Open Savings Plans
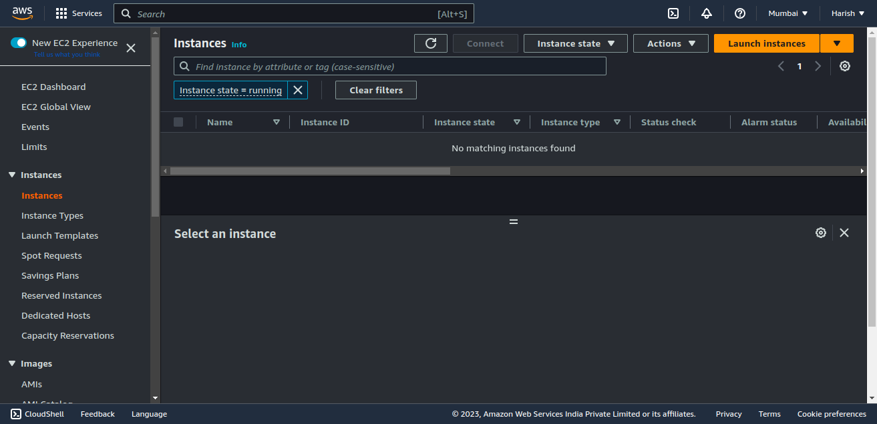 point(50,275)
